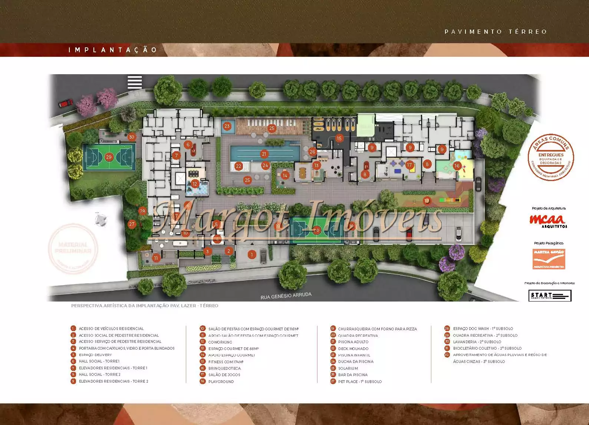The image size is (589, 425).
Task: Click laundry marker 30 on the plan
Action: [x=131, y=137]
